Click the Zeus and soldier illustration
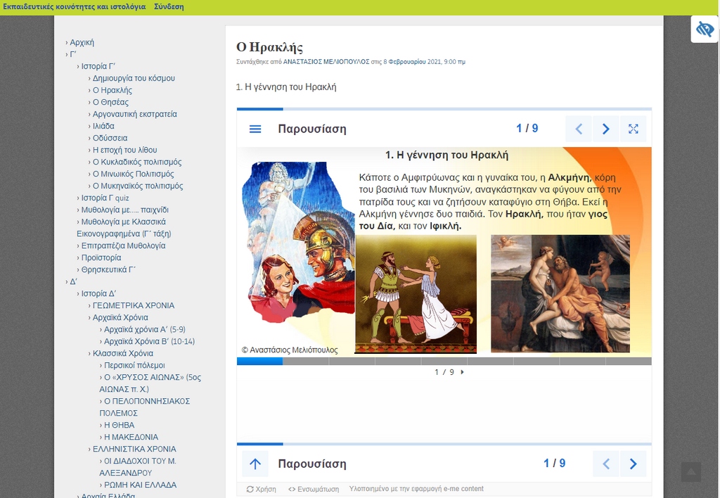Image resolution: width=720 pixels, height=498 pixels. pyautogui.click(x=298, y=242)
